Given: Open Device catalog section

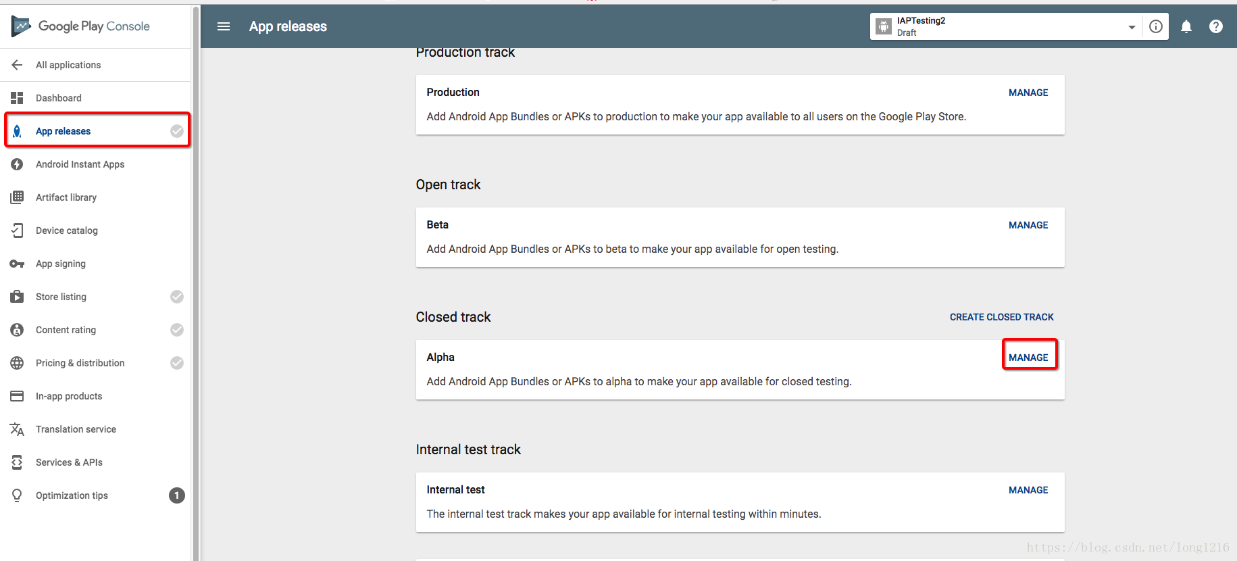Looking at the screenshot, I should coord(67,230).
